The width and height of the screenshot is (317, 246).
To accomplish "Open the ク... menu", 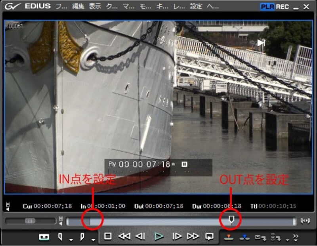I will [x=112, y=6].
